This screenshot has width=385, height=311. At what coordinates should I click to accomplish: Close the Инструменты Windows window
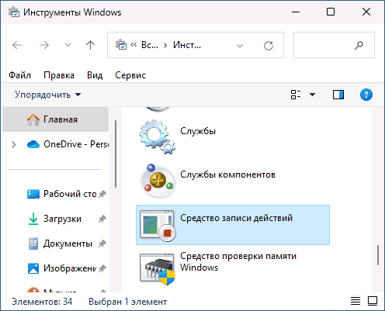366,12
